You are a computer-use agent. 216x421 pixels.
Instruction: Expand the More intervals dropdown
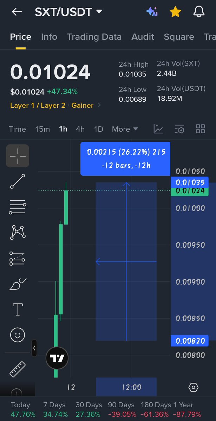point(125,129)
